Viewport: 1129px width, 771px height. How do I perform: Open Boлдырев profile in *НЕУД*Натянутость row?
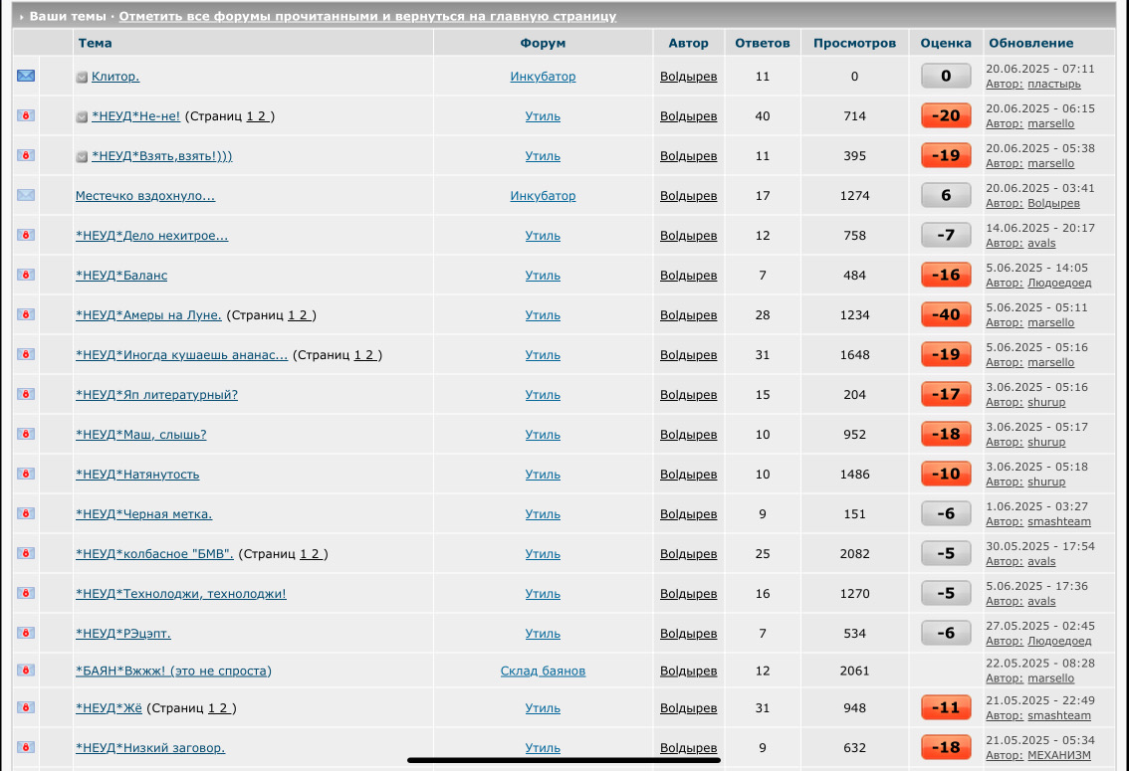point(688,475)
